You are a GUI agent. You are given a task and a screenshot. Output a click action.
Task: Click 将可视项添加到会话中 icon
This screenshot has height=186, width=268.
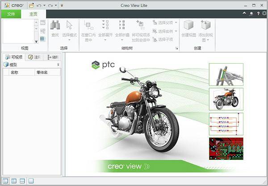(x=141, y=25)
